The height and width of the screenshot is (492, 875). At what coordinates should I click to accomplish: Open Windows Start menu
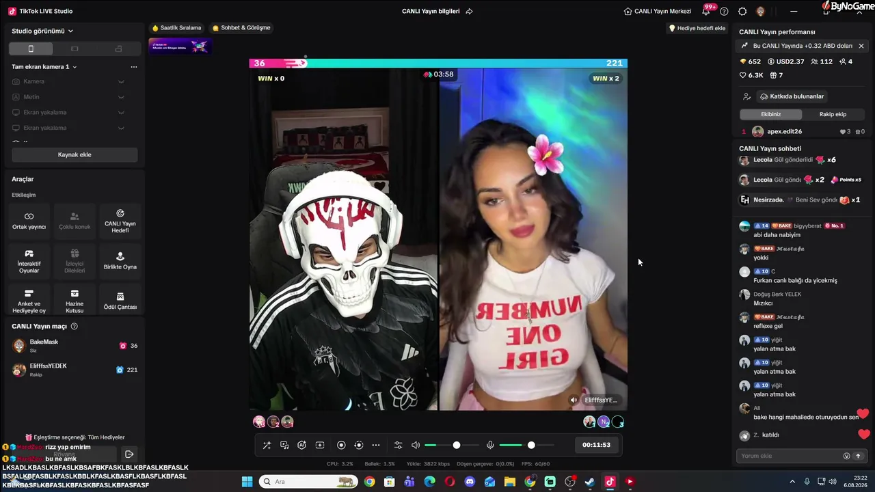tap(247, 482)
